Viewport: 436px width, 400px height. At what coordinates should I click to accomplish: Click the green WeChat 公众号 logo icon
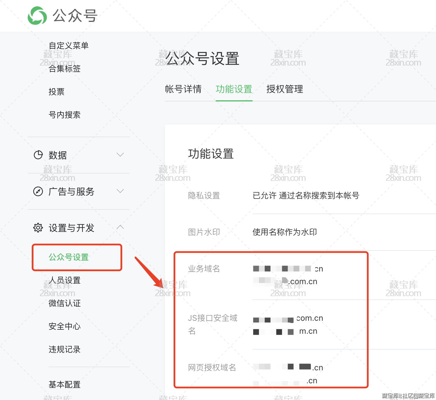tap(37, 16)
